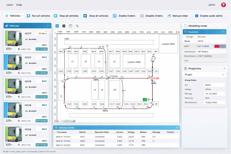Click the admin user label
Image resolution: width=231 pixels, height=154 pixels.
pos(212,5)
